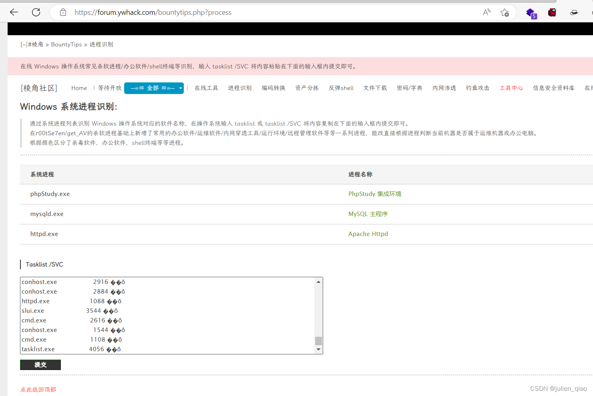Open the 钓鱼攻击 navigation item
The height and width of the screenshot is (396, 593).
coord(478,88)
